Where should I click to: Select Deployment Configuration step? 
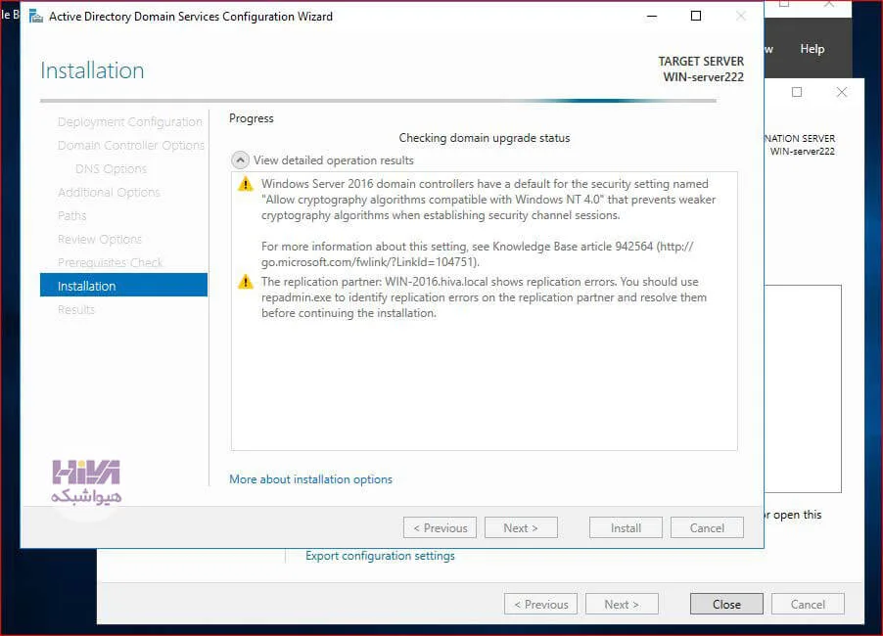point(129,121)
